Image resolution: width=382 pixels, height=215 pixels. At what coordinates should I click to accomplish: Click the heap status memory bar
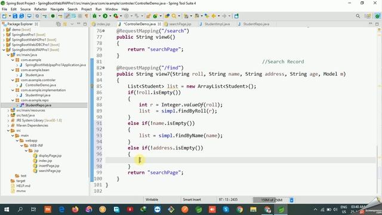(271, 200)
